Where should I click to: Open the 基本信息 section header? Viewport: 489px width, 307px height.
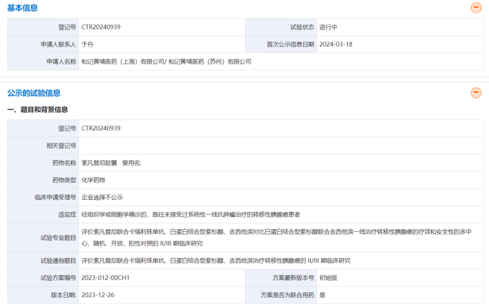click(23, 8)
